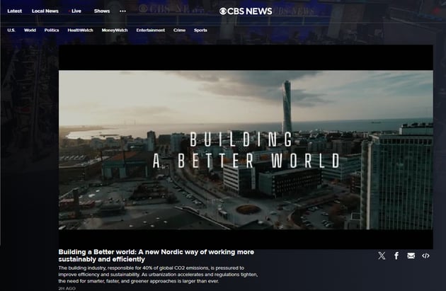Click the Building a Better world headline
The image size is (446, 291).
pos(156,256)
